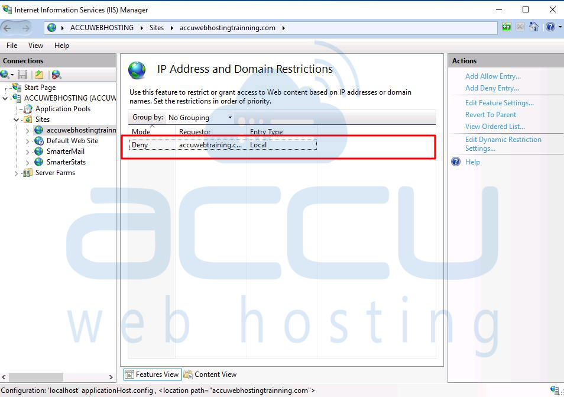Open Application Pools
The width and height of the screenshot is (564, 397).
(x=63, y=109)
